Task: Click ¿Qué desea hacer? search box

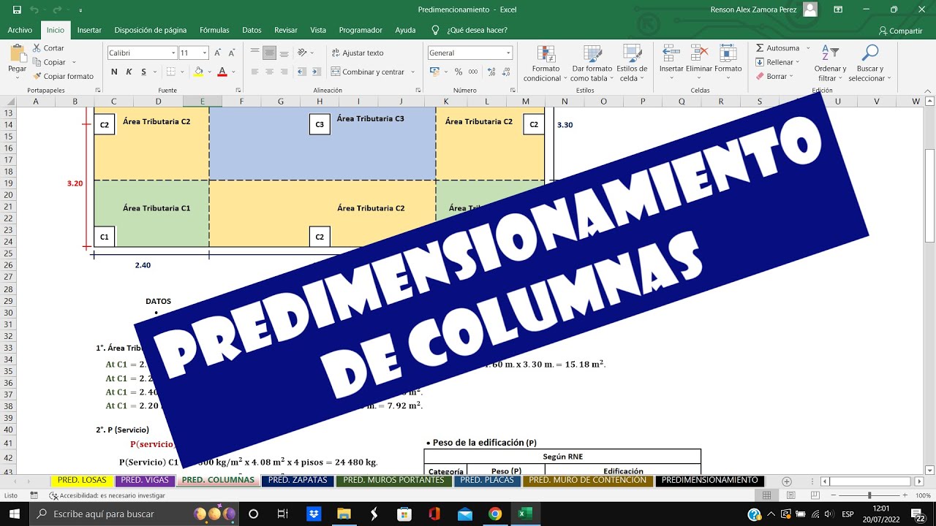Action: pos(470,30)
